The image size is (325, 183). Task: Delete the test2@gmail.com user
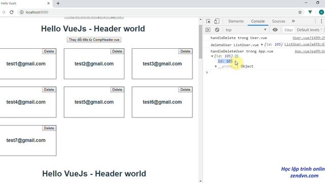click(117, 51)
